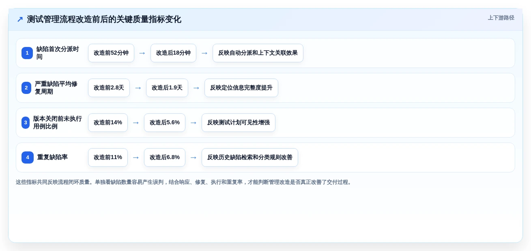Screen dimensions: 531x251
Task: Click the 反映测试计划可见性增强 chip
Action: click(x=239, y=123)
